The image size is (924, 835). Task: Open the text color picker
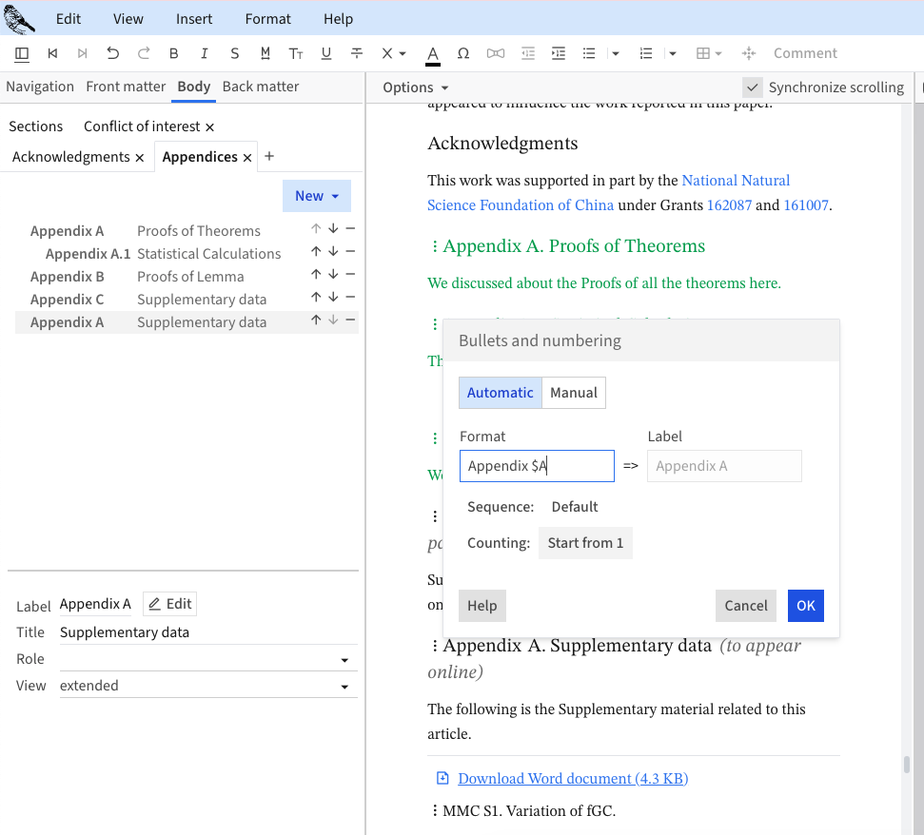click(x=433, y=53)
